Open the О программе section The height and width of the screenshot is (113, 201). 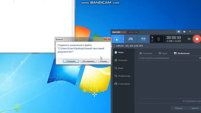[x=122, y=84]
